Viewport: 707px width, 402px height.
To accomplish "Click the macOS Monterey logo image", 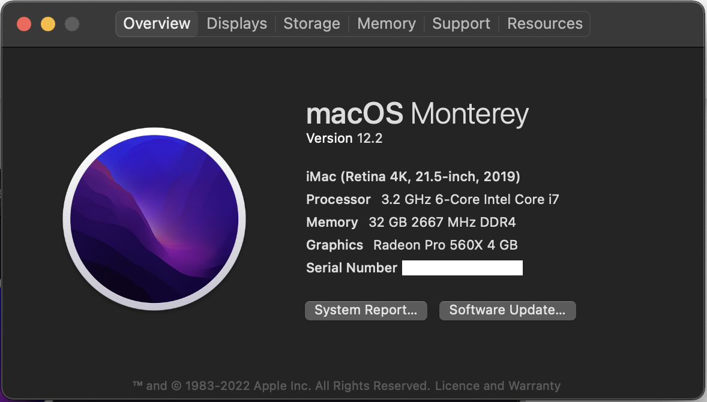I will click(154, 219).
